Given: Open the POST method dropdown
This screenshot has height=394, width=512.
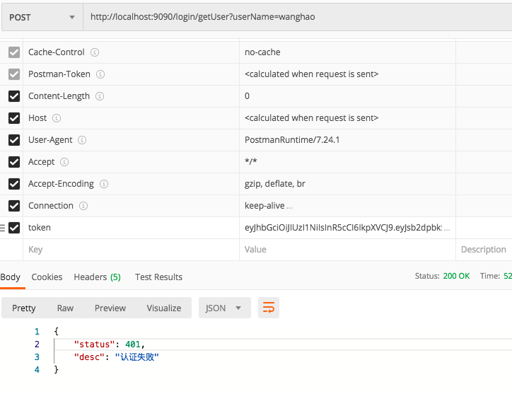Looking at the screenshot, I should 41,17.
